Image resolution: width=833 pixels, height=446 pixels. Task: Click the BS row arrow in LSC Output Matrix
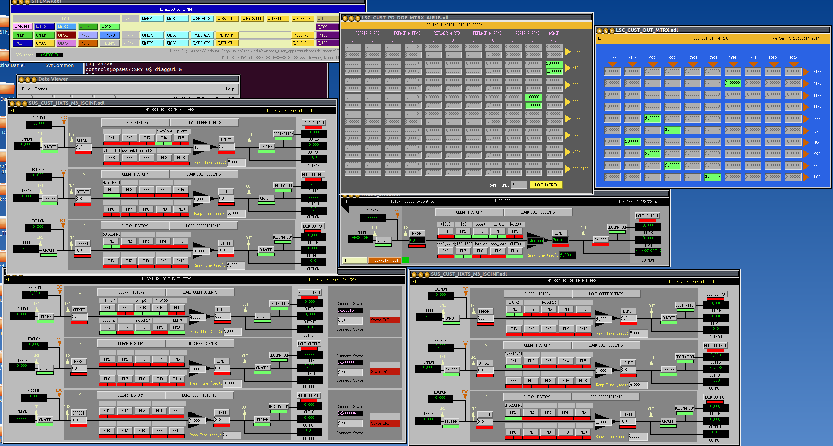806,142
